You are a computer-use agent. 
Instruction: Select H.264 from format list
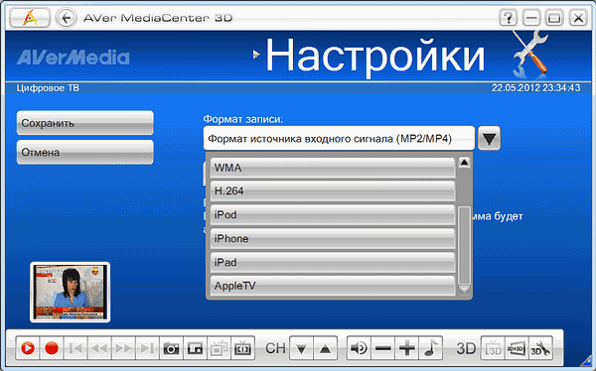pos(333,191)
